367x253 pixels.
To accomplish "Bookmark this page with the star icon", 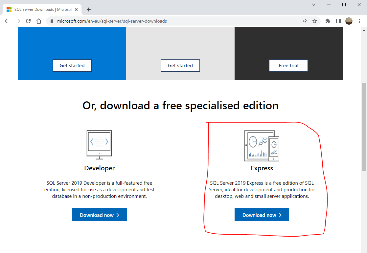I will (315, 21).
